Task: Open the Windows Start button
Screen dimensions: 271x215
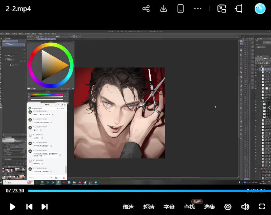Action: pyautogui.click(x=1, y=183)
